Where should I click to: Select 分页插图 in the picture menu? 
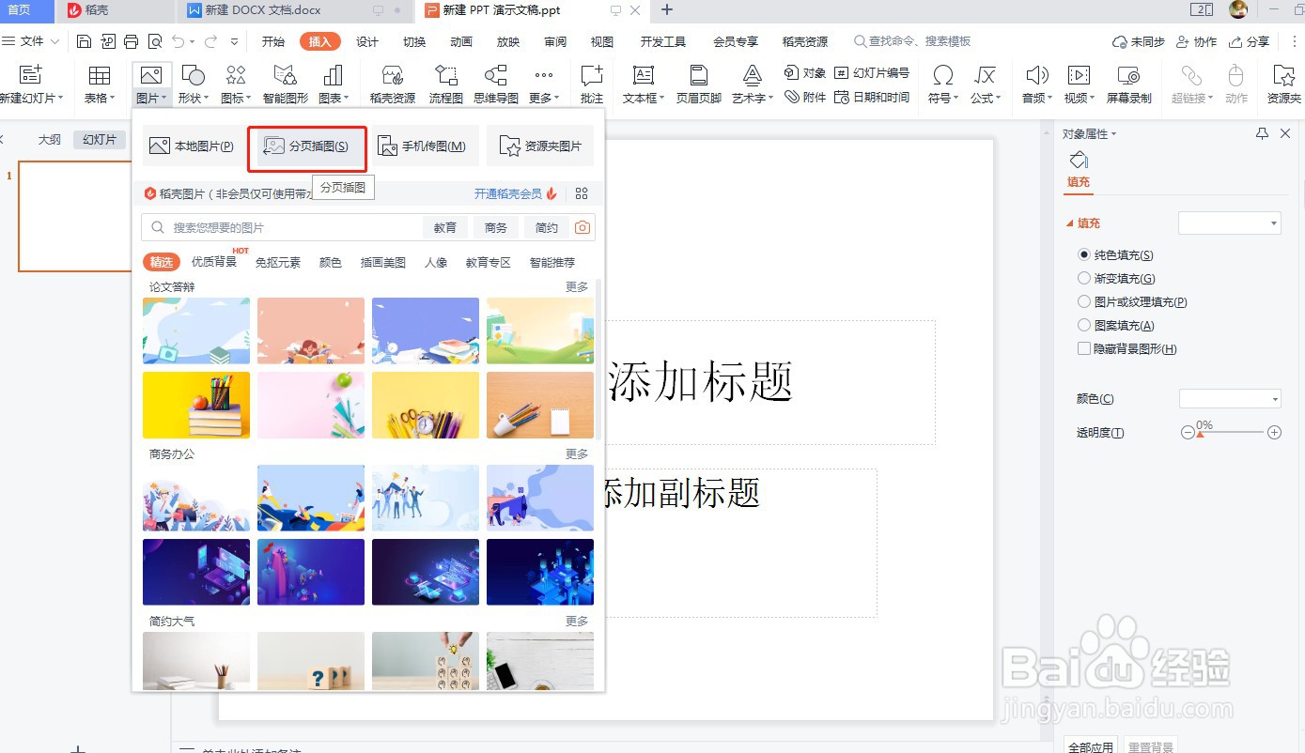[x=306, y=147]
